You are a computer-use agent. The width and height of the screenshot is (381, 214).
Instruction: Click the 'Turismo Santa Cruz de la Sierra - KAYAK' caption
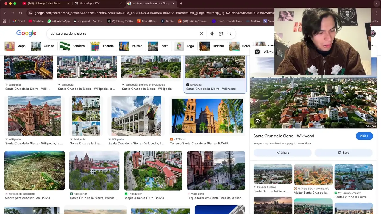pyautogui.click(x=199, y=143)
